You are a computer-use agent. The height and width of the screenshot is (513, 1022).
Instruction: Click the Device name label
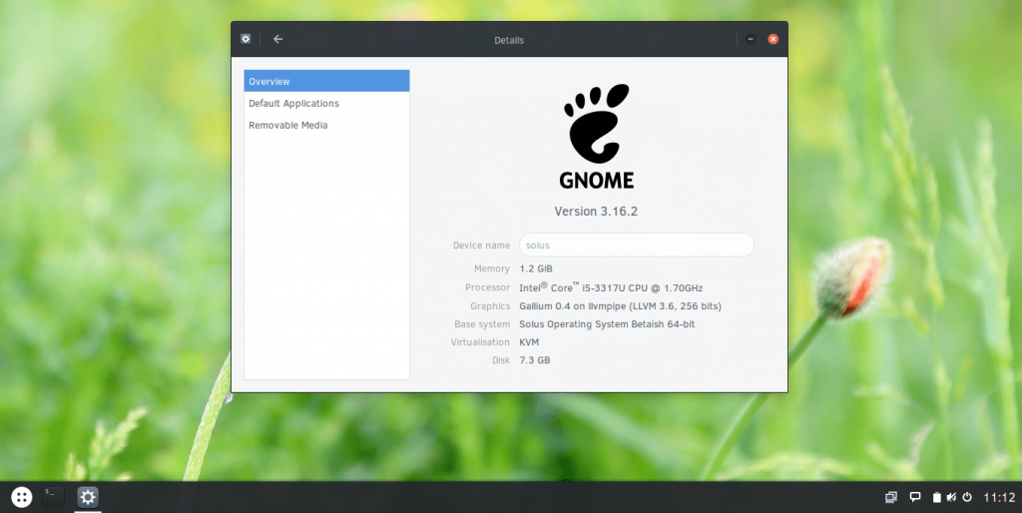[x=481, y=246]
